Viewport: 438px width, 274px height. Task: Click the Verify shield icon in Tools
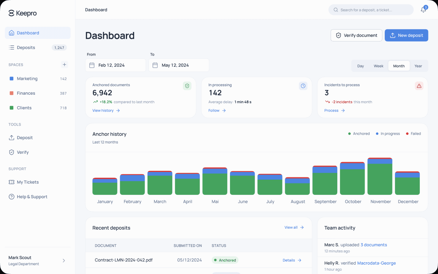tap(11, 152)
